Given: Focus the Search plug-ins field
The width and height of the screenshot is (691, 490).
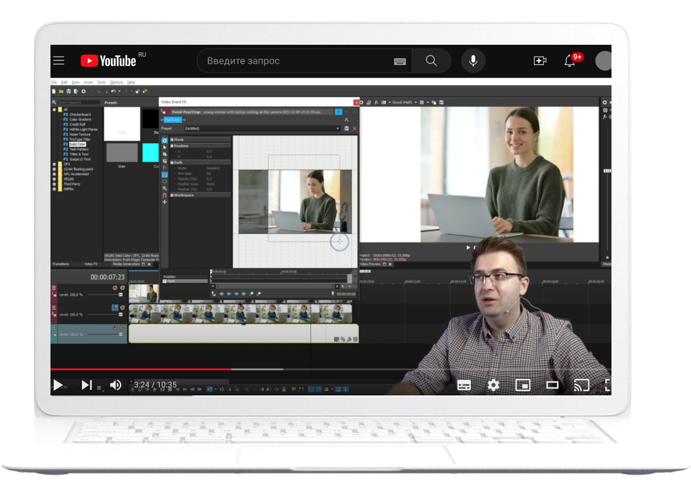Looking at the screenshot, I should point(80,102).
